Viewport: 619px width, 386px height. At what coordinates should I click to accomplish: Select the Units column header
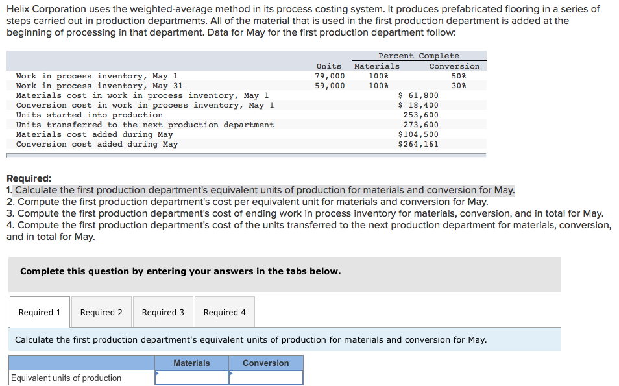(328, 66)
